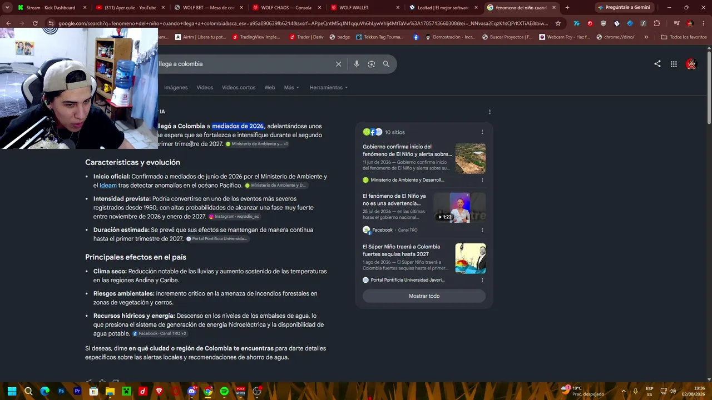Launch Minecraft from the taskbar
The width and height of the screenshot is (712, 400).
click(126, 391)
